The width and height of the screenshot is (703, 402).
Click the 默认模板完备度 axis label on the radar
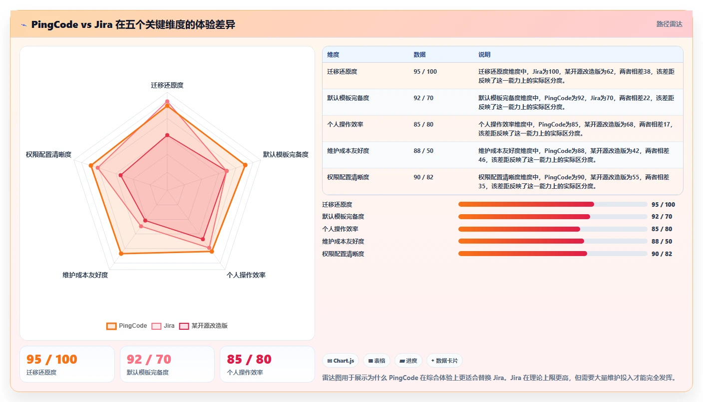pos(286,154)
